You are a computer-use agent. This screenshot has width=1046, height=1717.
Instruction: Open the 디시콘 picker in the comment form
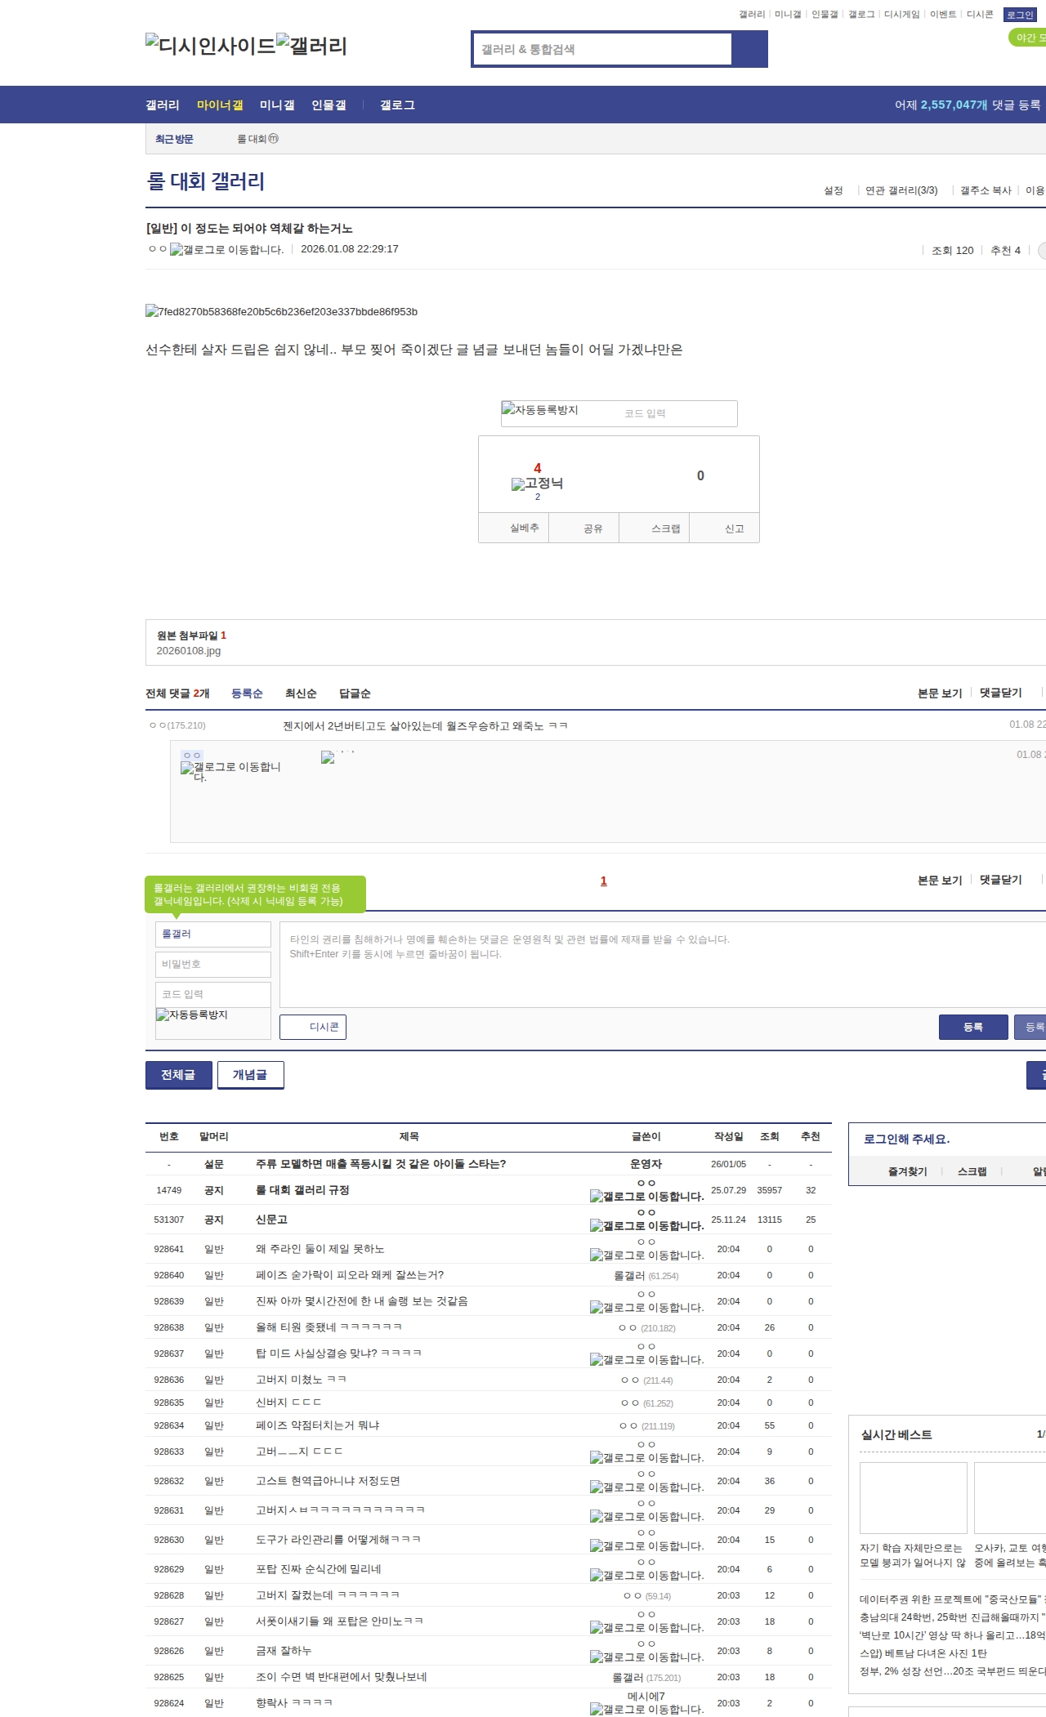(x=313, y=1027)
